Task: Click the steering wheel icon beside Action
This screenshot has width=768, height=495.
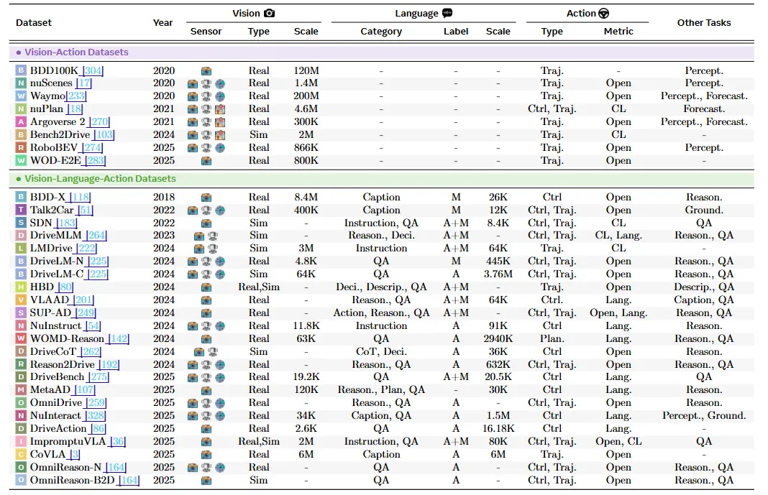Action: coord(604,13)
